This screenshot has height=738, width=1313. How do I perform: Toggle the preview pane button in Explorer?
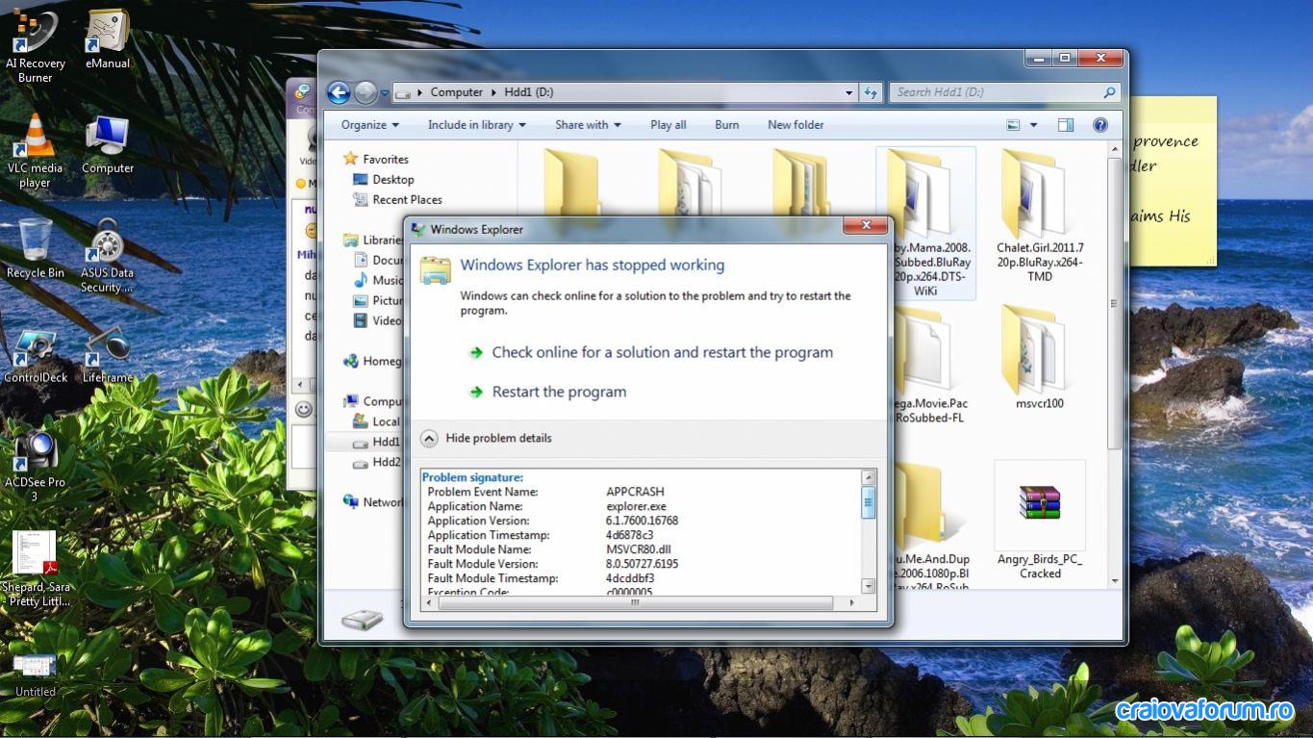tap(1066, 125)
